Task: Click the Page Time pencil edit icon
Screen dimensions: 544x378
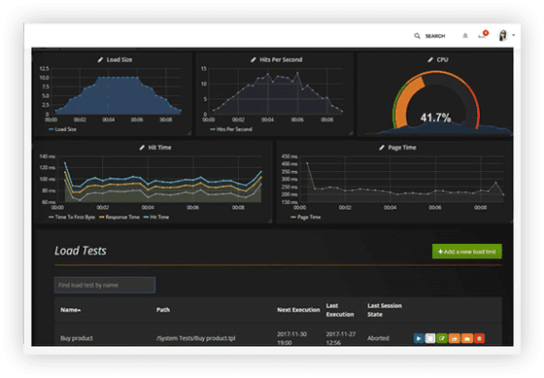Action: [382, 148]
